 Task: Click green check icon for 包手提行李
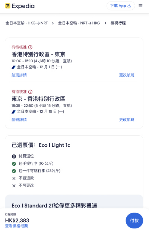point(14,164)
